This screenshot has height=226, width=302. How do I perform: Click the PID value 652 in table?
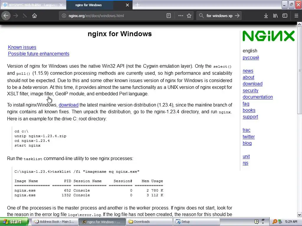pos(68,190)
